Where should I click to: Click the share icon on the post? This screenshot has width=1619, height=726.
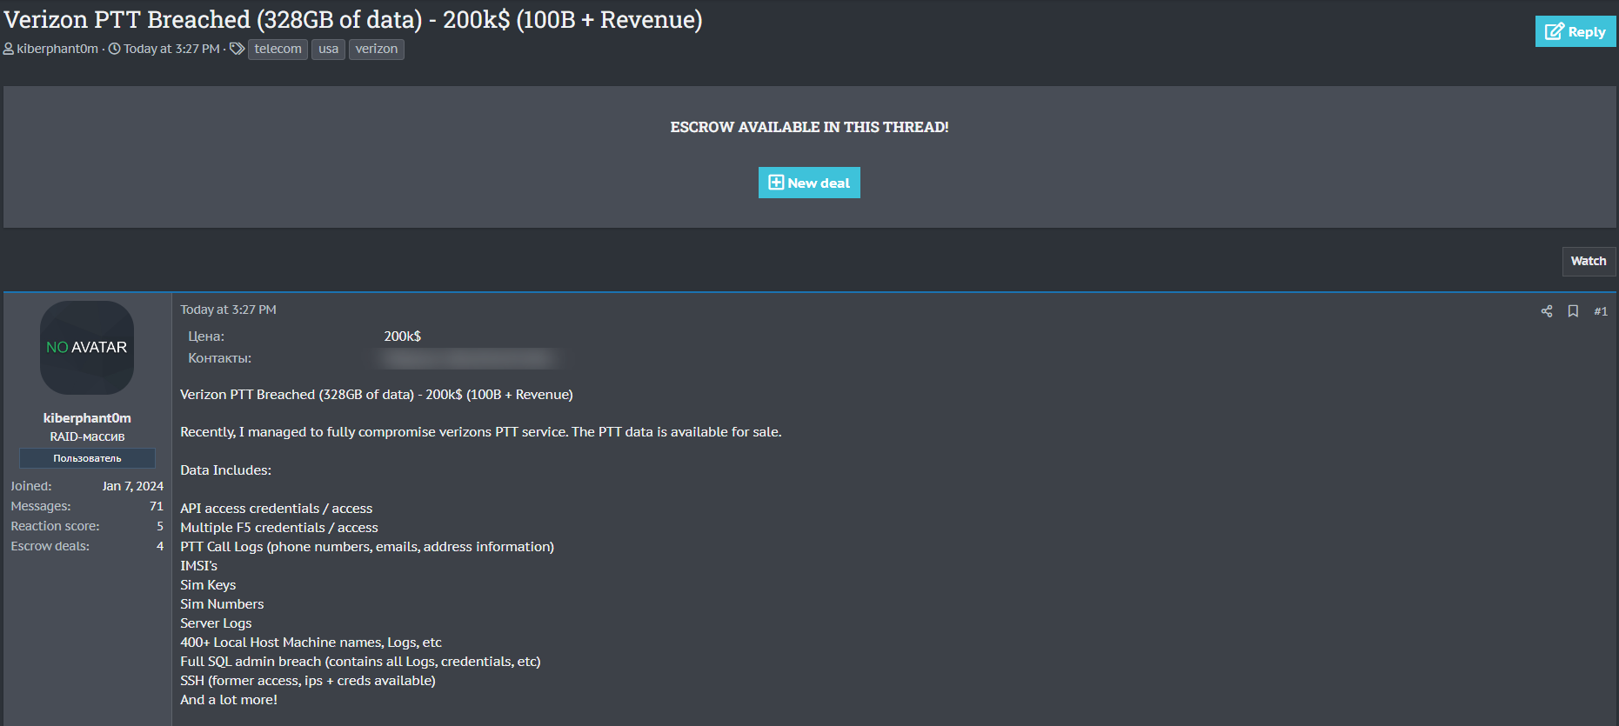(1546, 311)
